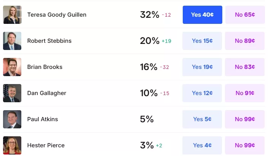268x156 pixels.
Task: Click Robert Stebbins' profile photo
Action: [12, 41]
